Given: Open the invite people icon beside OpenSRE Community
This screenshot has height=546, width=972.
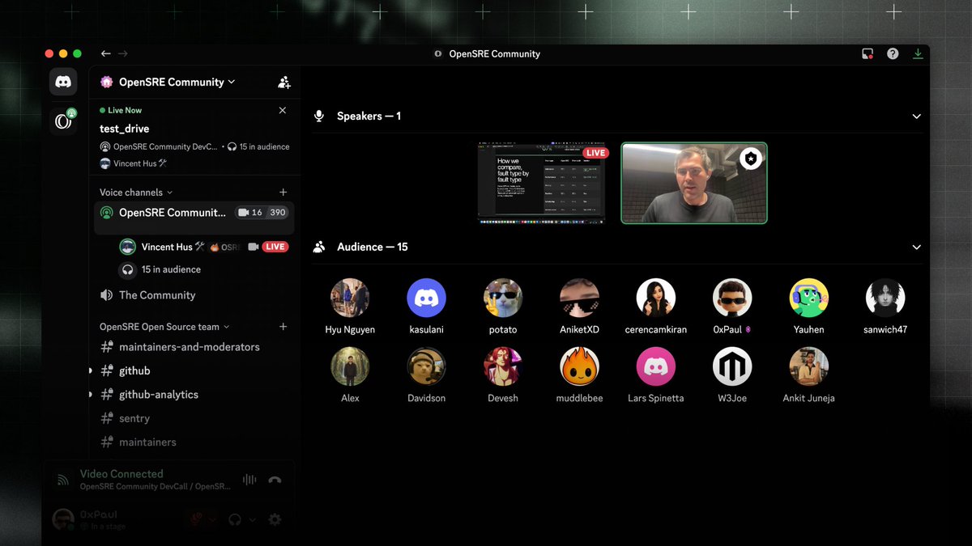Looking at the screenshot, I should 284,82.
